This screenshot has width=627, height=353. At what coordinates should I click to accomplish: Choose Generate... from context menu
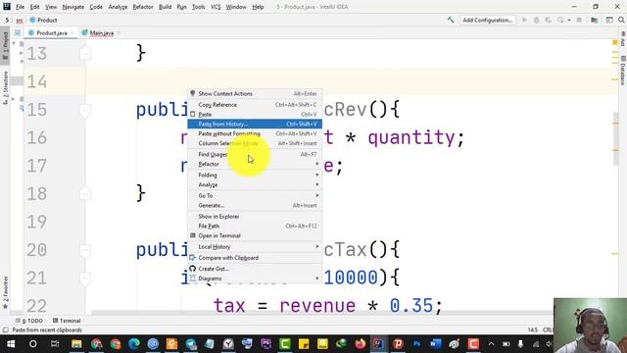pos(255,205)
